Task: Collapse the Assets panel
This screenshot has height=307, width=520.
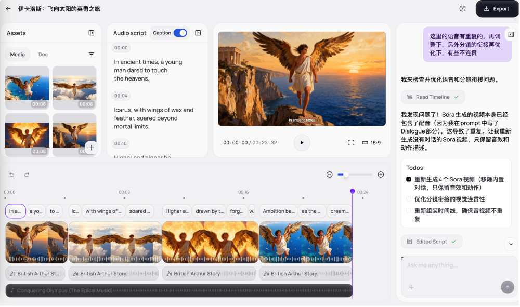Action: point(92,33)
